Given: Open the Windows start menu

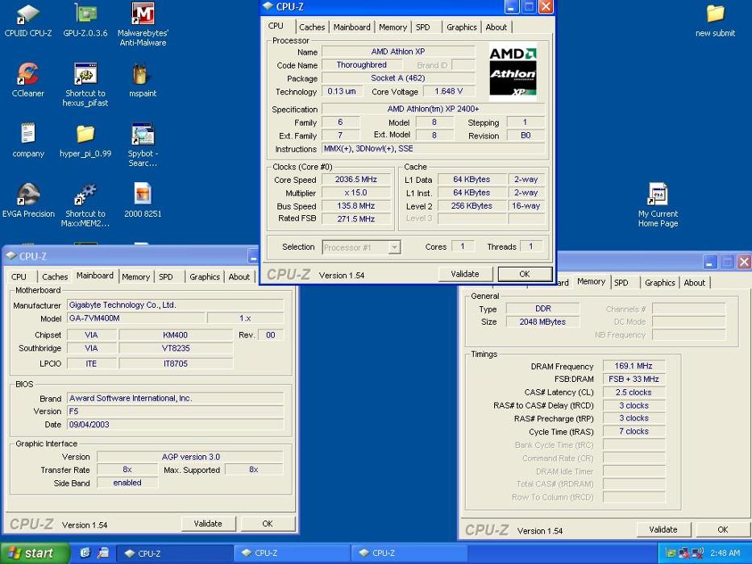Looking at the screenshot, I should click(35, 554).
